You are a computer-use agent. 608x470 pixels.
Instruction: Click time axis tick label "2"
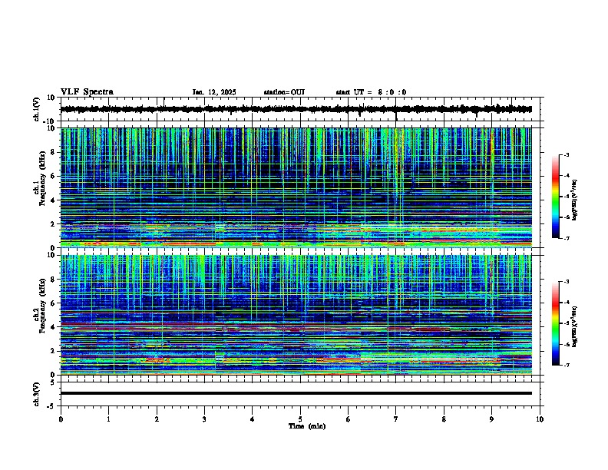(157, 419)
